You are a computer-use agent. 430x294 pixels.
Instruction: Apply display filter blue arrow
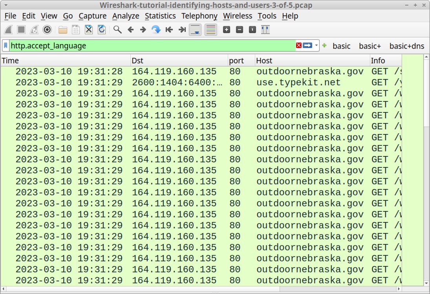pos(307,45)
